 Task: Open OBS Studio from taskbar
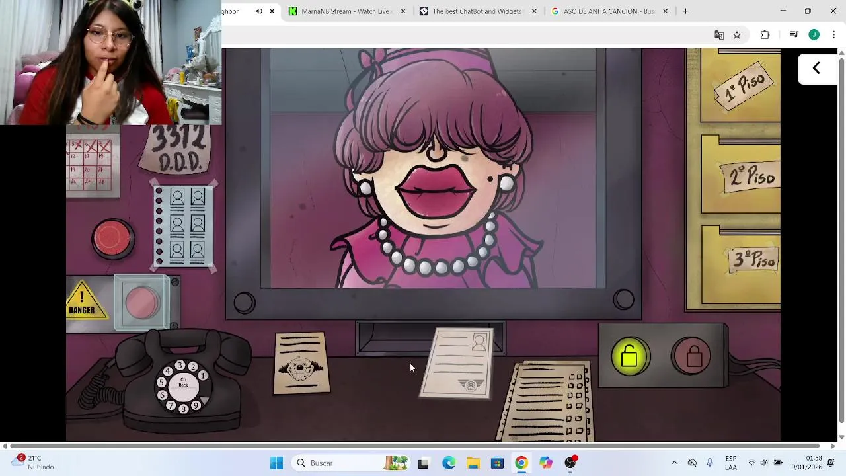(570, 463)
